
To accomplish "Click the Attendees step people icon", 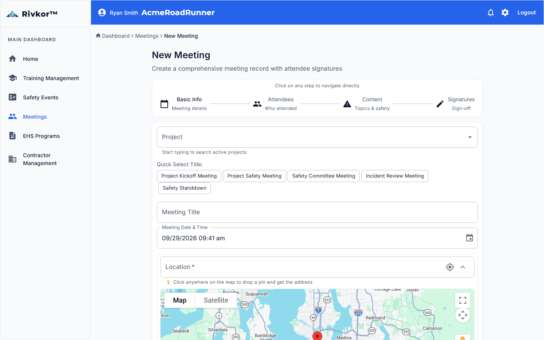I will click(x=257, y=104).
